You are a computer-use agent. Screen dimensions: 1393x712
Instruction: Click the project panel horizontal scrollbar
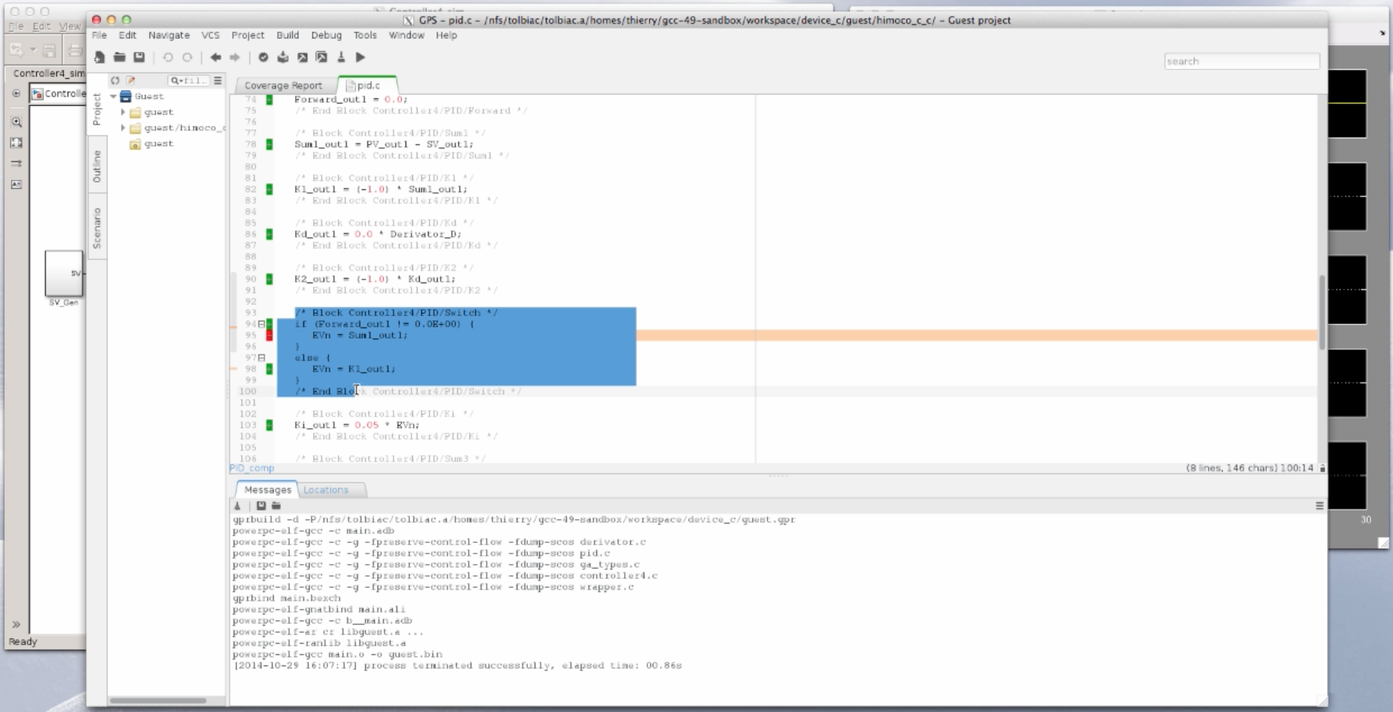[x=158, y=701]
